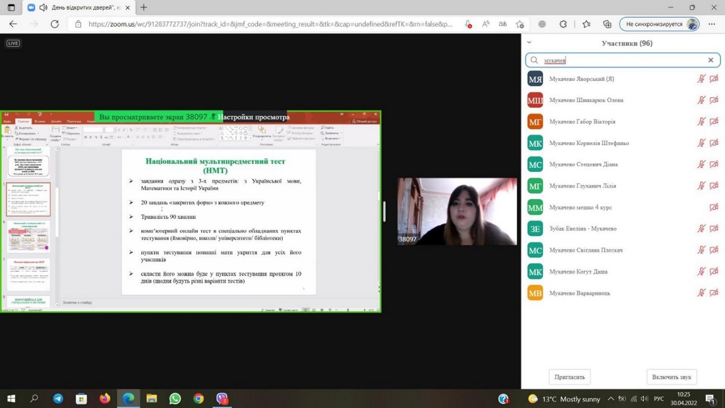The height and width of the screenshot is (408, 725).
Task: Click the MB avatar of Мукачево Варваринець
Action: click(535, 293)
